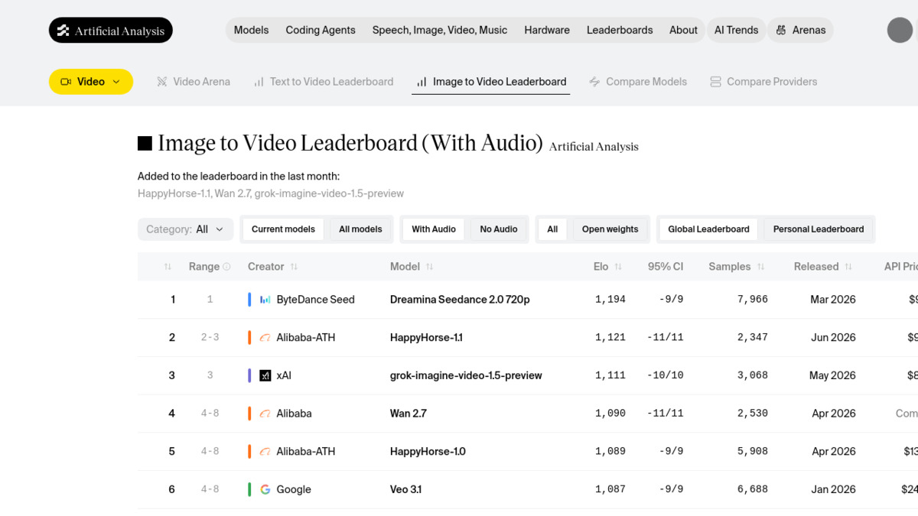Click the Image to Video Leaderboard bar chart icon
This screenshot has height=516, width=918.
[x=422, y=82]
